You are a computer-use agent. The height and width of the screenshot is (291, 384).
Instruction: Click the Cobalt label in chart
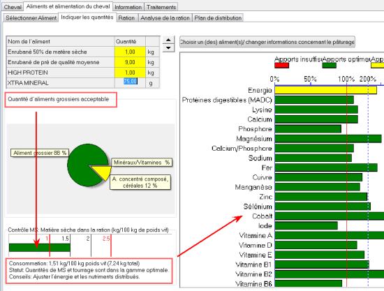tap(262, 216)
